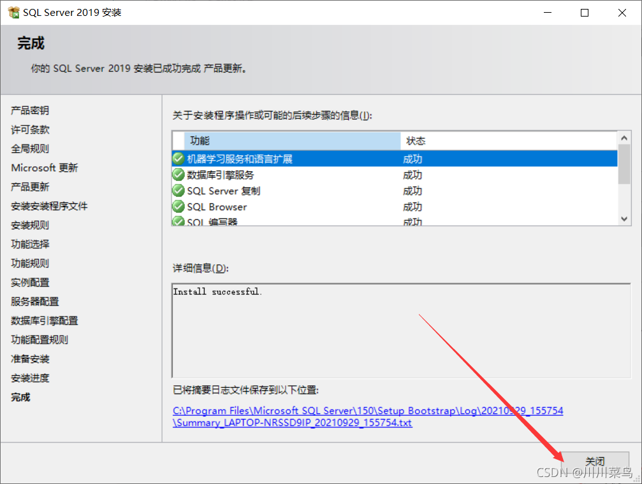Screen dimensions: 642x484
Task: Minimize the SQL Server 2019 安装 window
Action: [548, 13]
